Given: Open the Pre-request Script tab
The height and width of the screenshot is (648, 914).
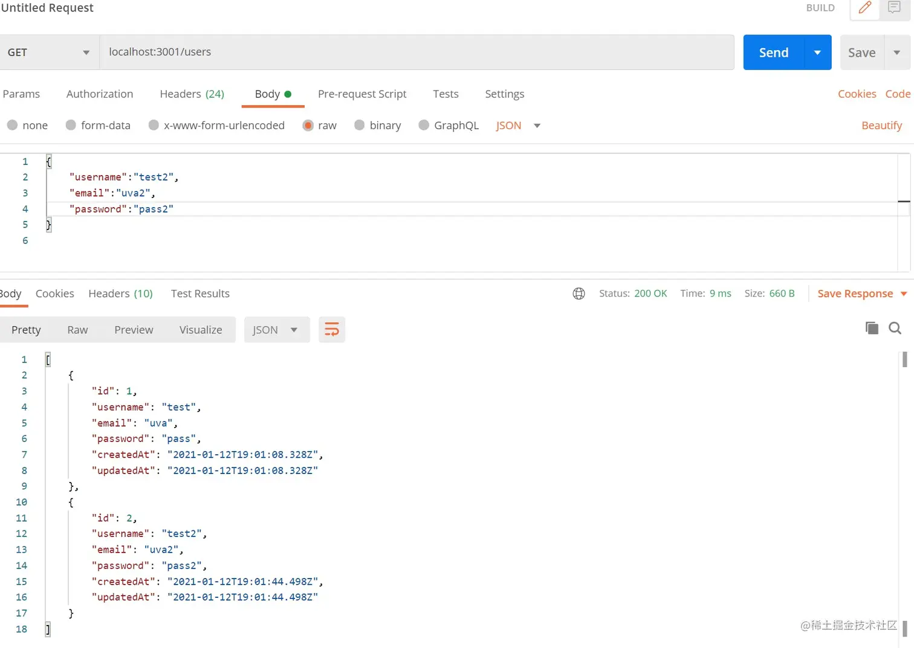Looking at the screenshot, I should 362,94.
